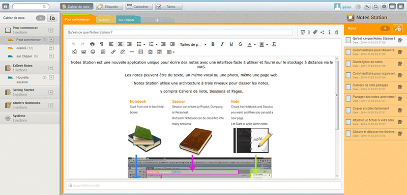Open the Calendrier tab

click(138, 7)
